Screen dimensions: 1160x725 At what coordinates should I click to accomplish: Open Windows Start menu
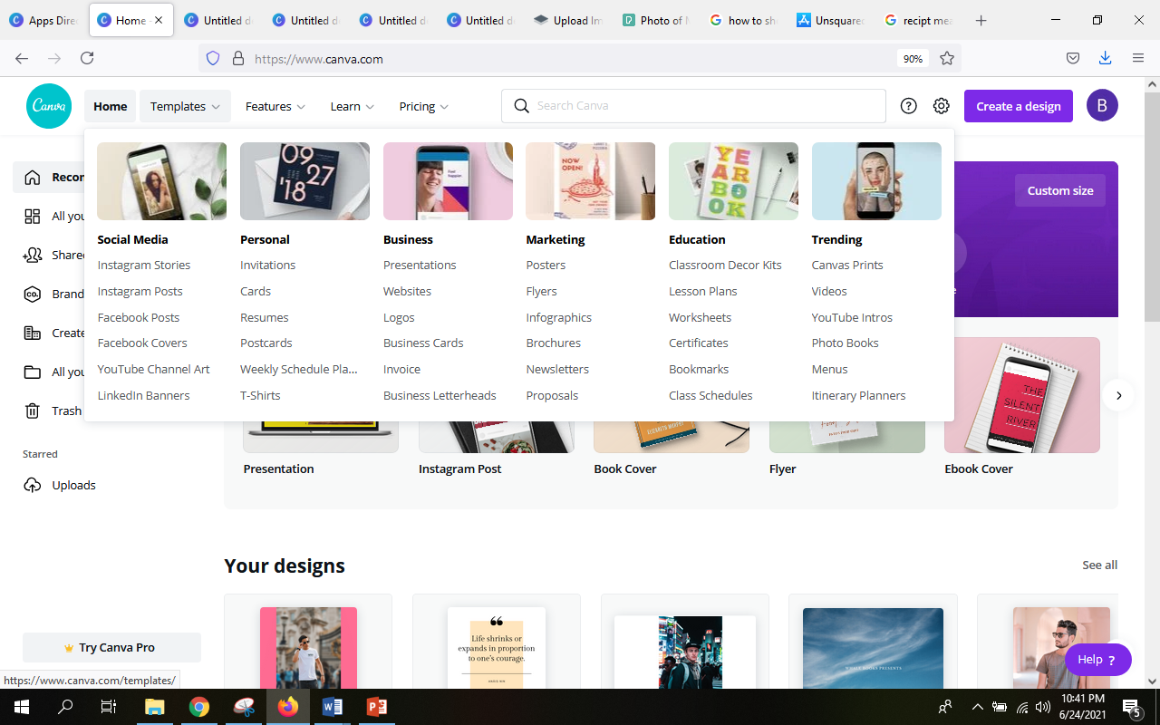coord(22,707)
